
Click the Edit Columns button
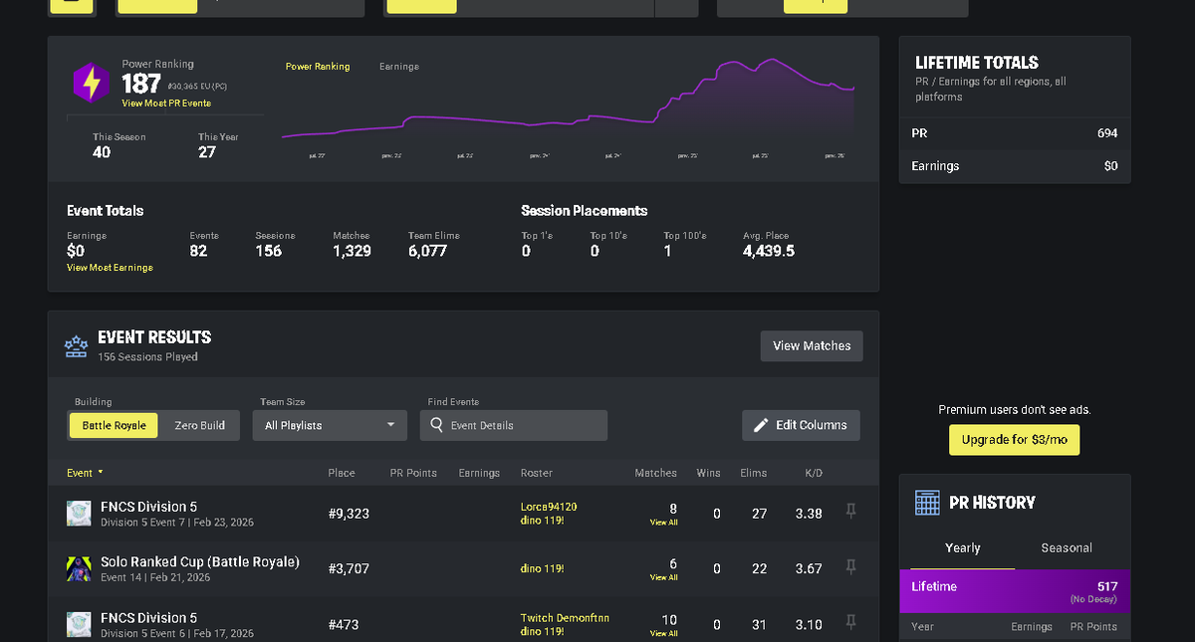801,425
